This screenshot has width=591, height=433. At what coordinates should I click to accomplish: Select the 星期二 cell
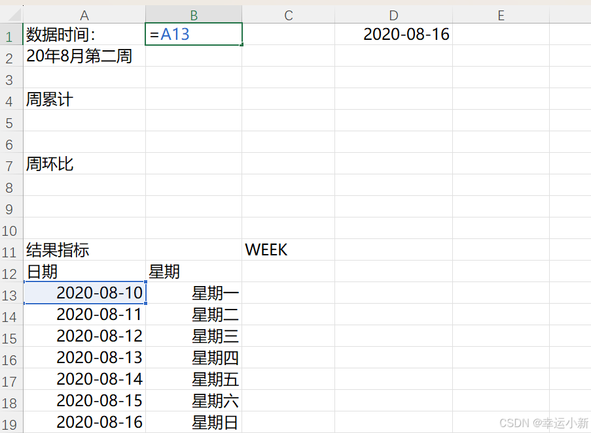(x=194, y=315)
